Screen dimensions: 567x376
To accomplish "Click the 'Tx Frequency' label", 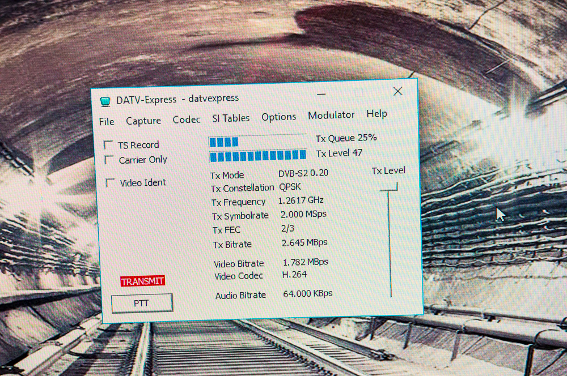I will 239,202.
